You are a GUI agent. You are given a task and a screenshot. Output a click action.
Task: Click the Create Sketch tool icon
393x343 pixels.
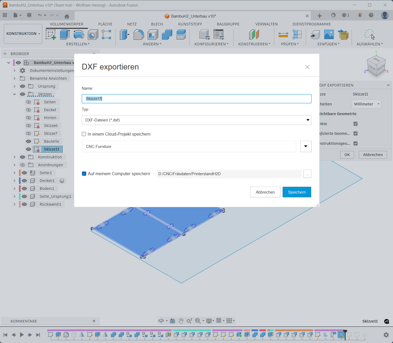point(51,34)
